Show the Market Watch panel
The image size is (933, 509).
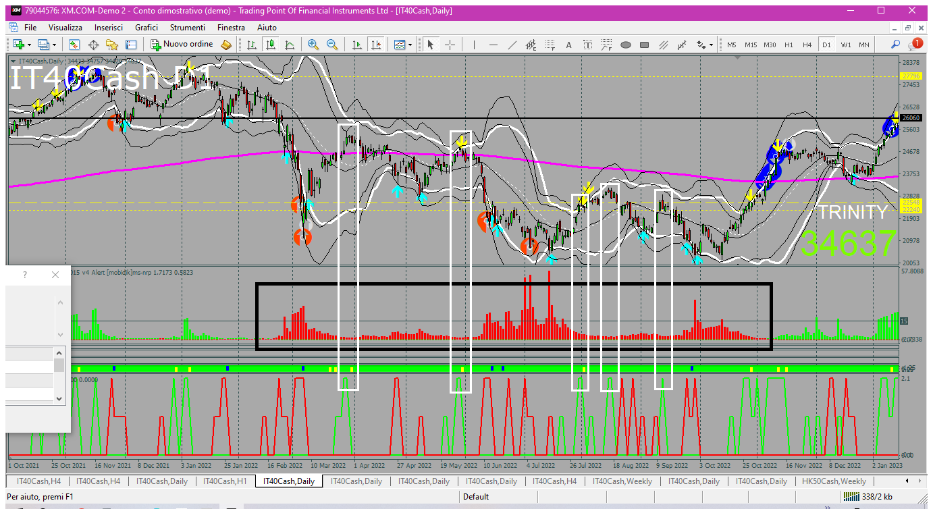point(74,45)
